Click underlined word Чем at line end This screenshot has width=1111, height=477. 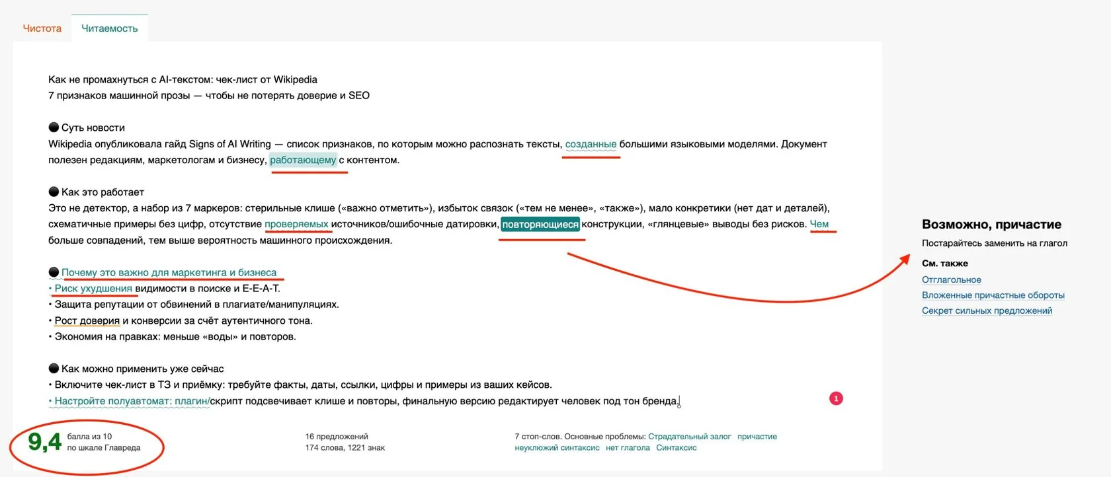(819, 224)
